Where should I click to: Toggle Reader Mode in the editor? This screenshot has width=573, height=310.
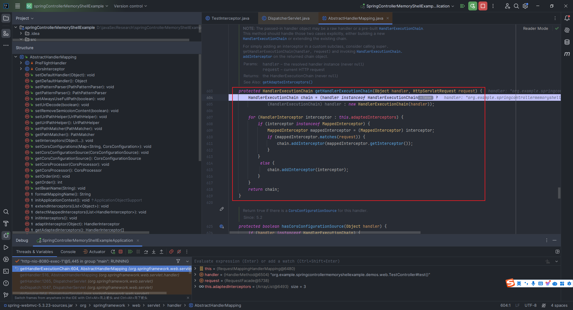coord(535,29)
